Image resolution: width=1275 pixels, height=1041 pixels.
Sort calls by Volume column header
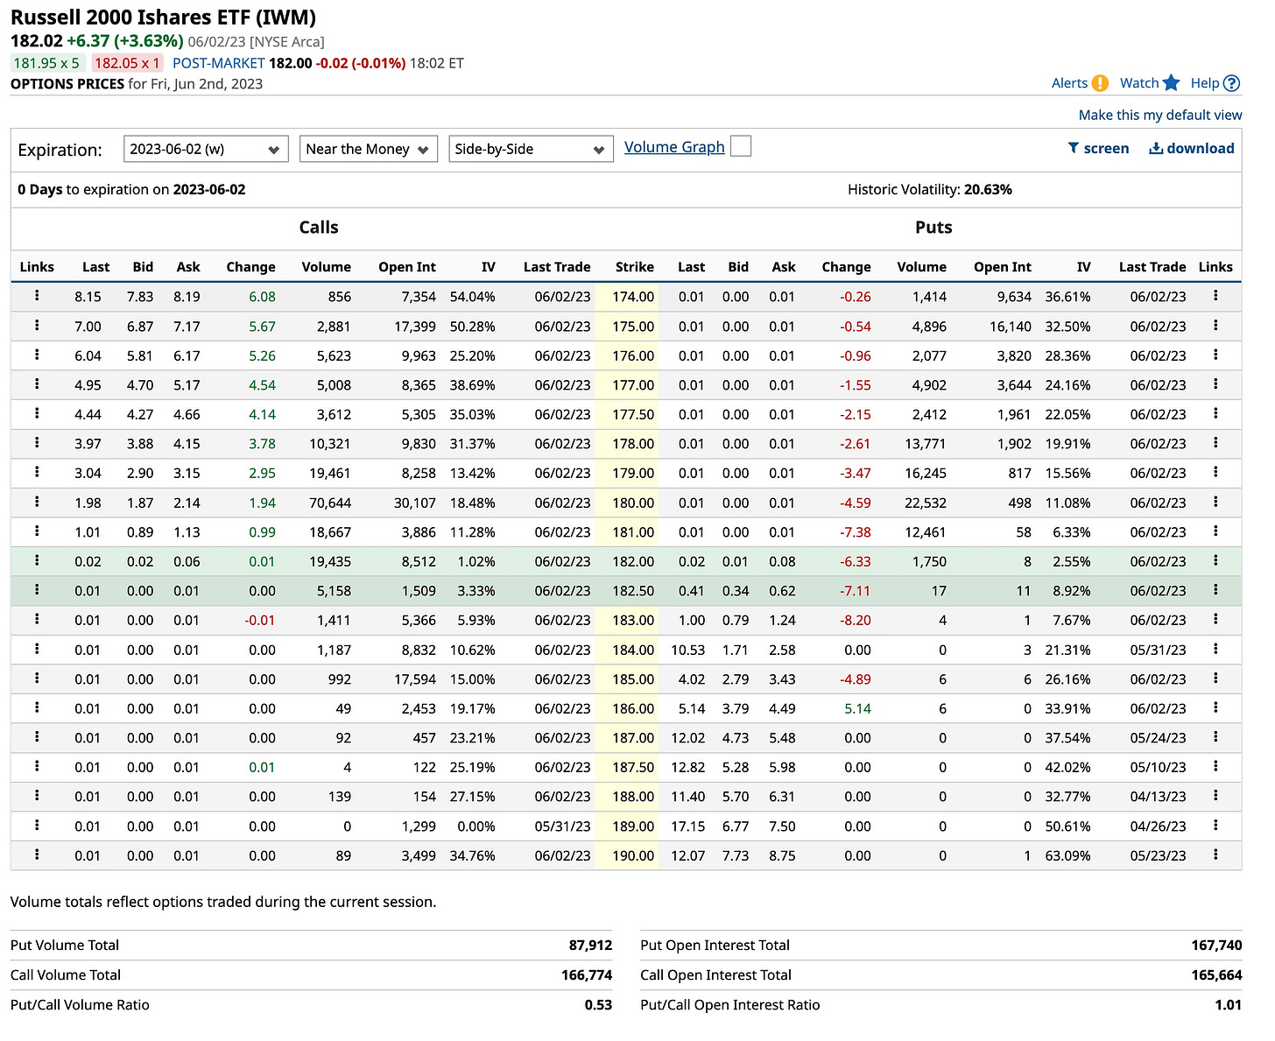pyautogui.click(x=326, y=267)
